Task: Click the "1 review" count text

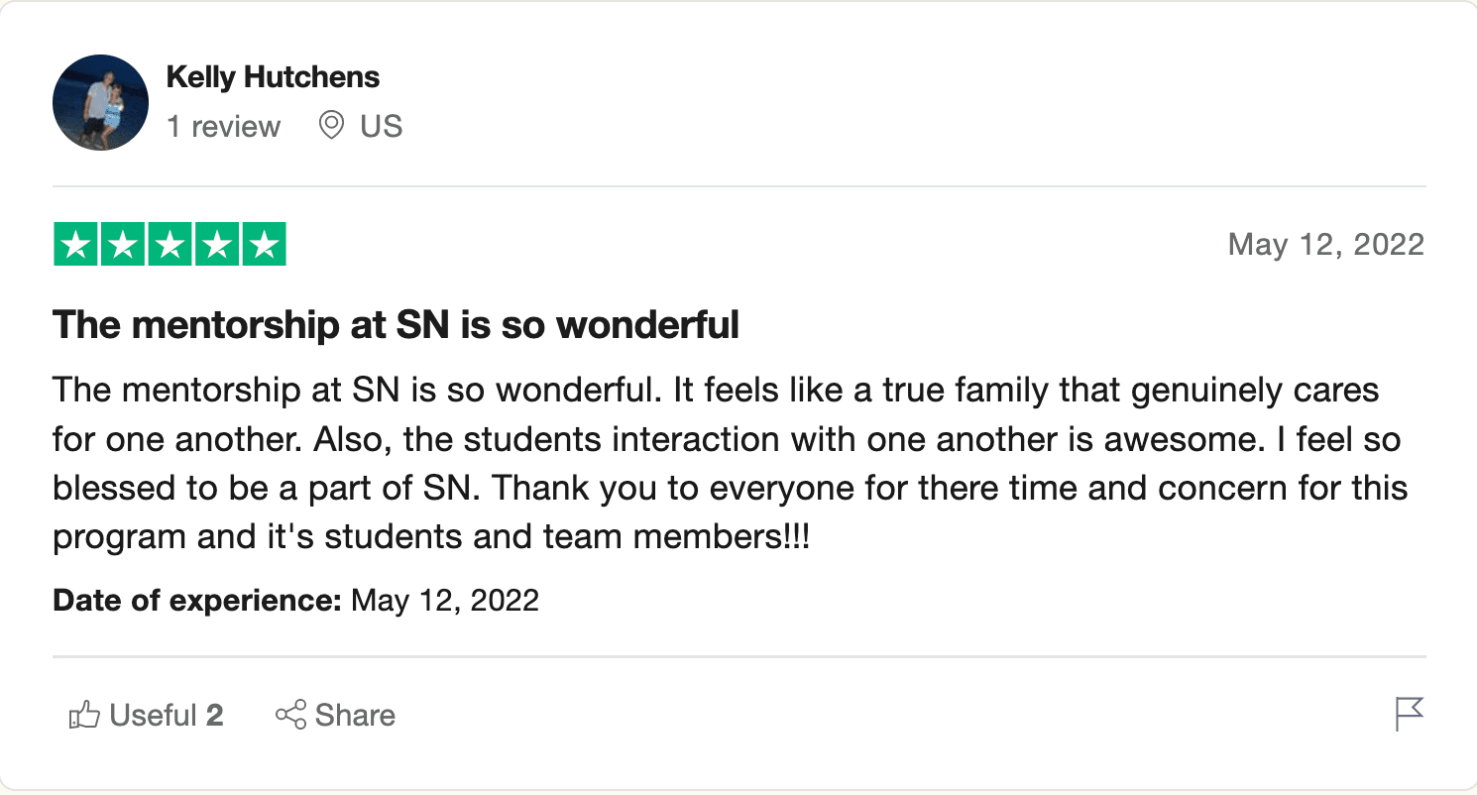Action: tap(223, 127)
